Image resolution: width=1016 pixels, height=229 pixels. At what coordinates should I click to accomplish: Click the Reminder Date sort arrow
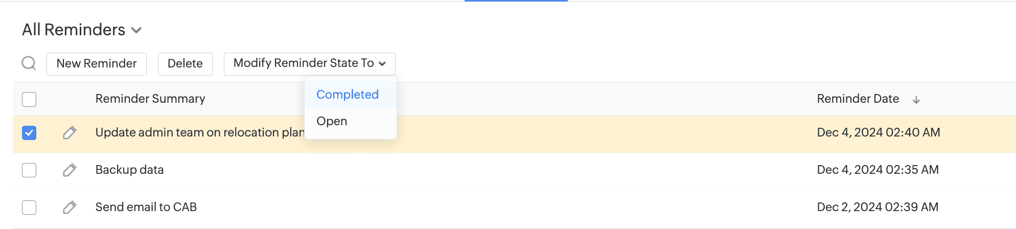coord(916,100)
